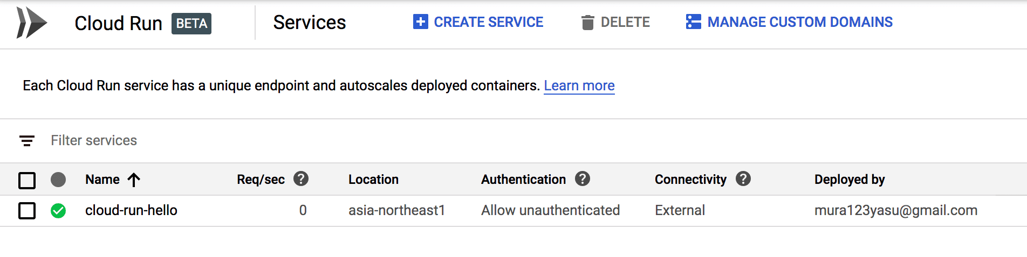Toggle the Name sort arrow
This screenshot has height=257, width=1027.
[x=134, y=180]
